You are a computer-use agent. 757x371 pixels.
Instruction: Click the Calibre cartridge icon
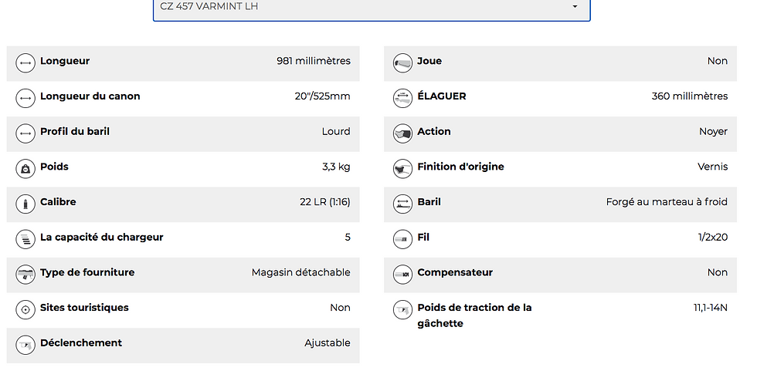(x=25, y=204)
